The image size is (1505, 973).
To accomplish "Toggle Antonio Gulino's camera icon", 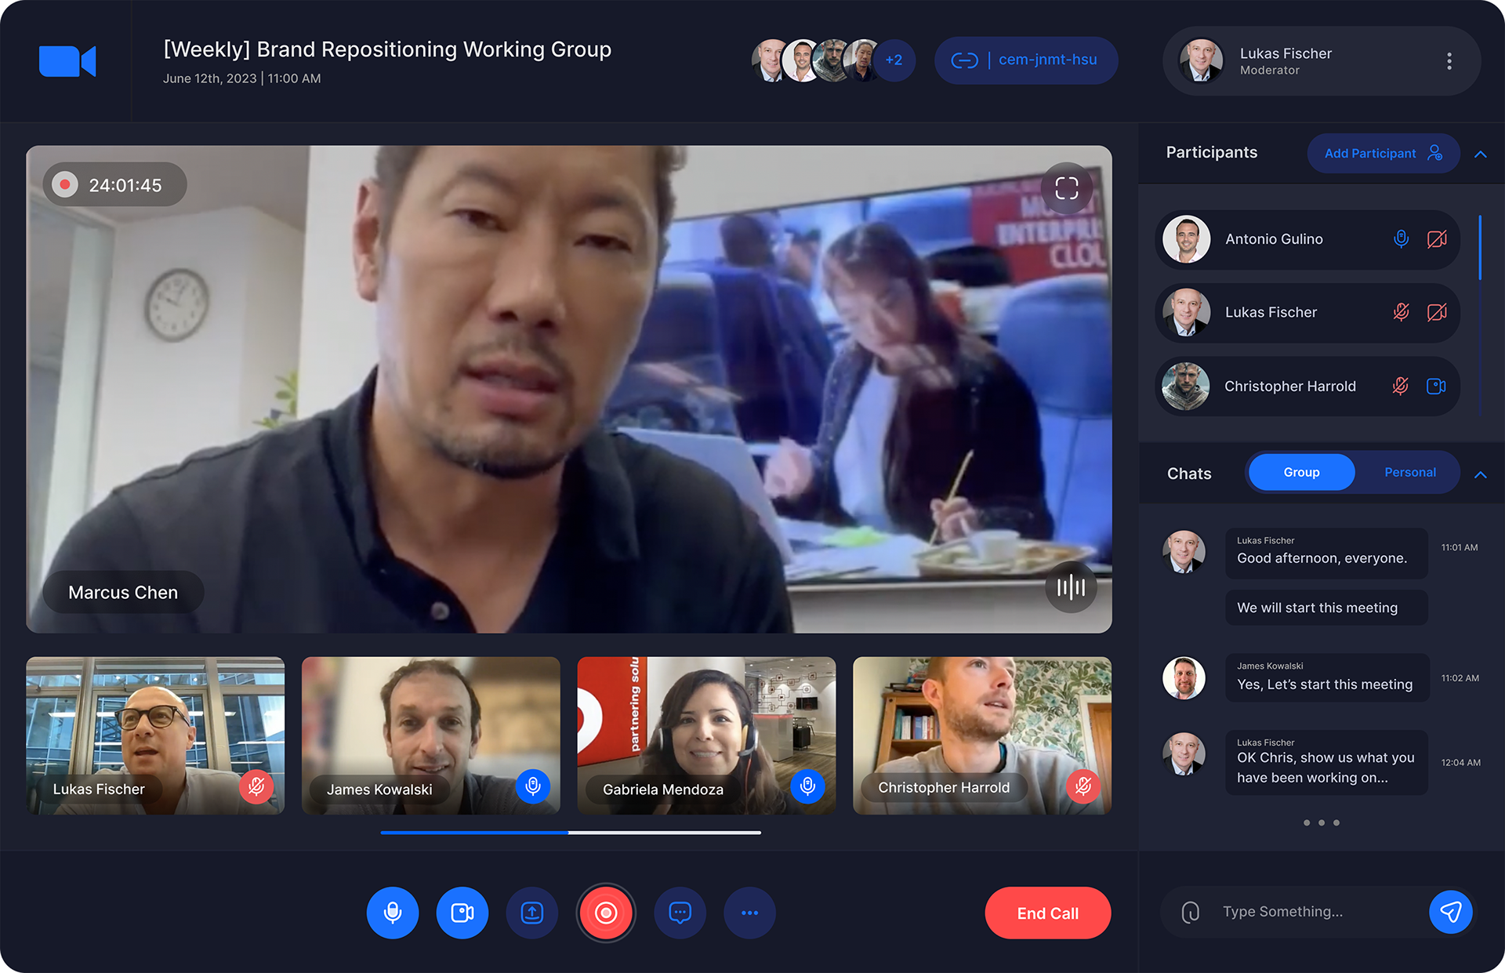I will click(x=1437, y=239).
